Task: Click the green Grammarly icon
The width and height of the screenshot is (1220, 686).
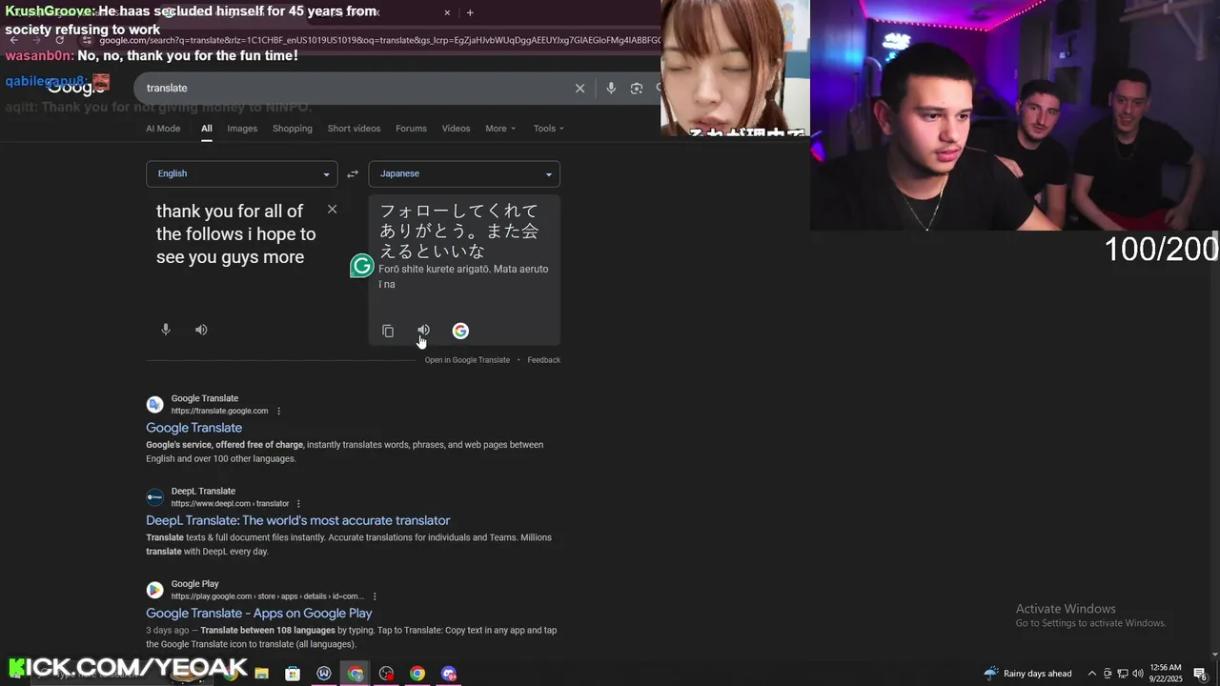Action: (362, 266)
